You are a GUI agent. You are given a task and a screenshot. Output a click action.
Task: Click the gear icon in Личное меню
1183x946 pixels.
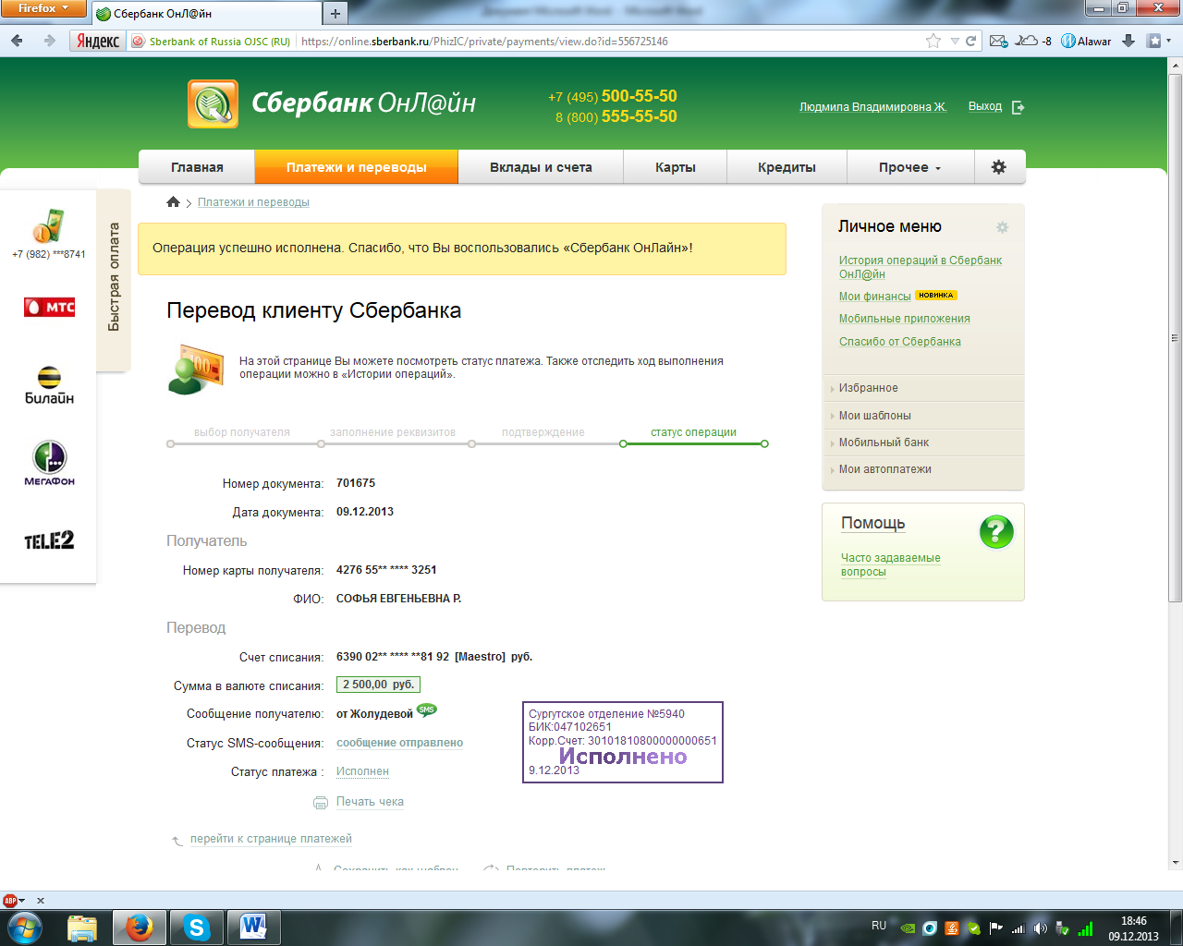1002,227
